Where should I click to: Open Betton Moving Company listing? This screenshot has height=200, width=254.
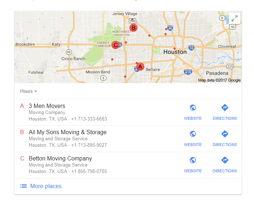(x=60, y=158)
